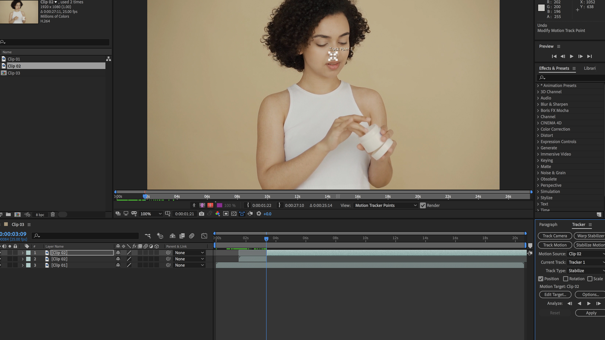Uncheck the Render checkbox below the composition
This screenshot has height=340, width=605.
coord(423,205)
